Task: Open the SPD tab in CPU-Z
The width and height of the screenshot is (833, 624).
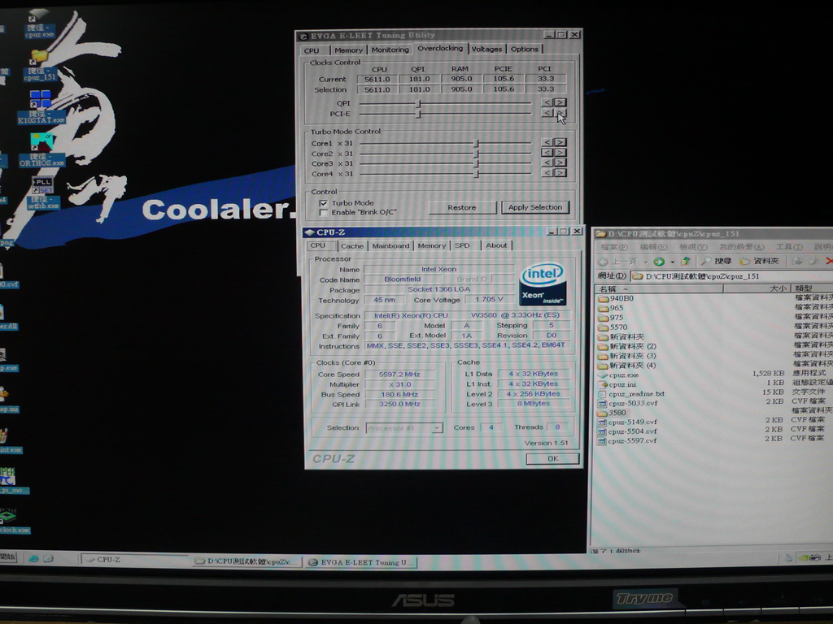Action: click(x=462, y=245)
